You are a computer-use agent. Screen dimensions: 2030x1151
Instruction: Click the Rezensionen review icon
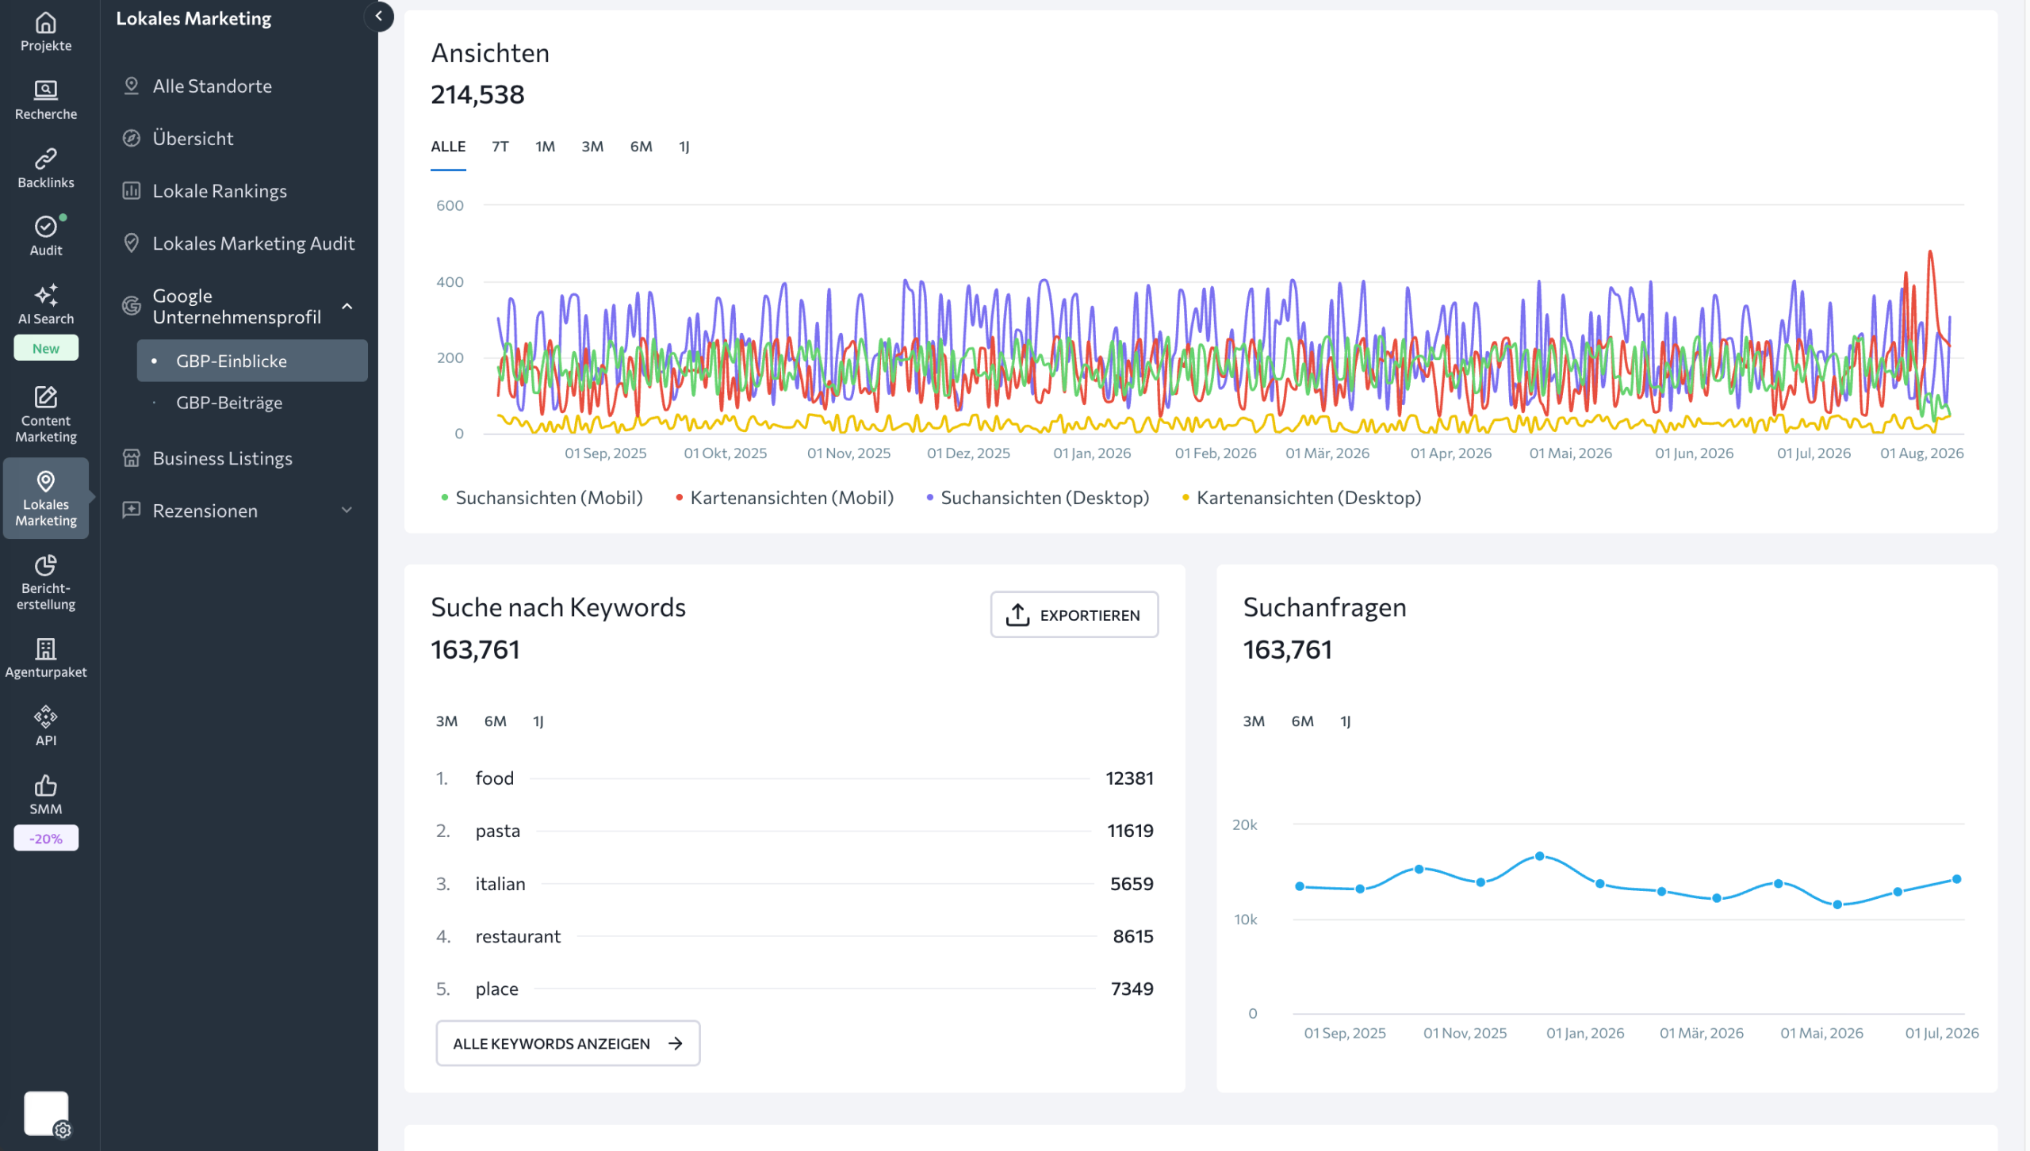tap(132, 510)
